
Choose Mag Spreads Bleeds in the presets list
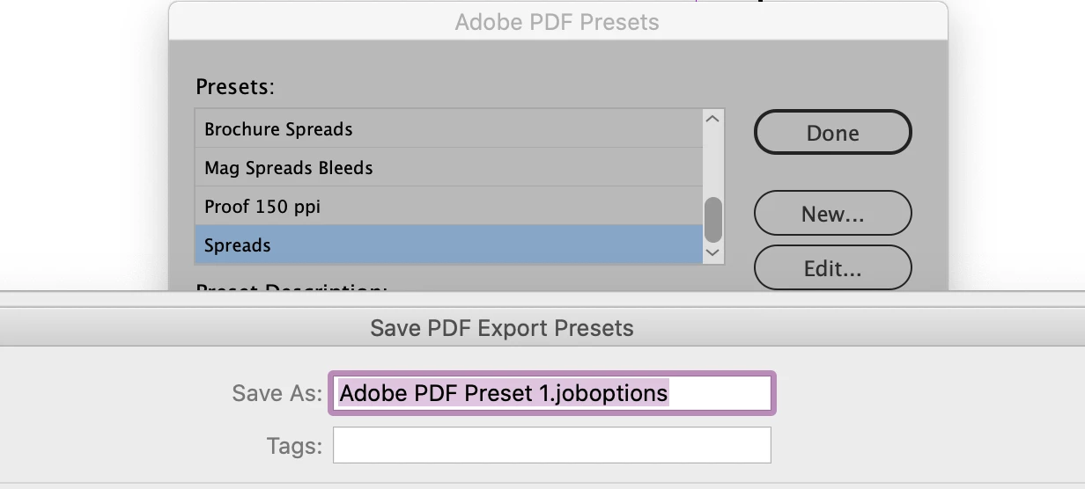[288, 168]
